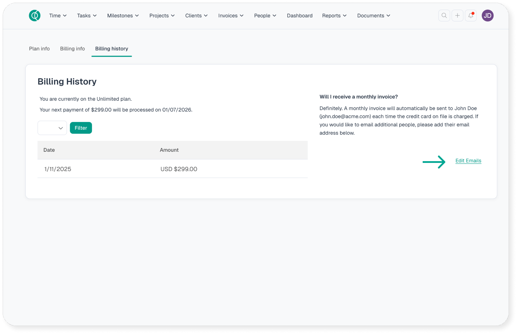Open the Milestones dropdown

(x=123, y=16)
